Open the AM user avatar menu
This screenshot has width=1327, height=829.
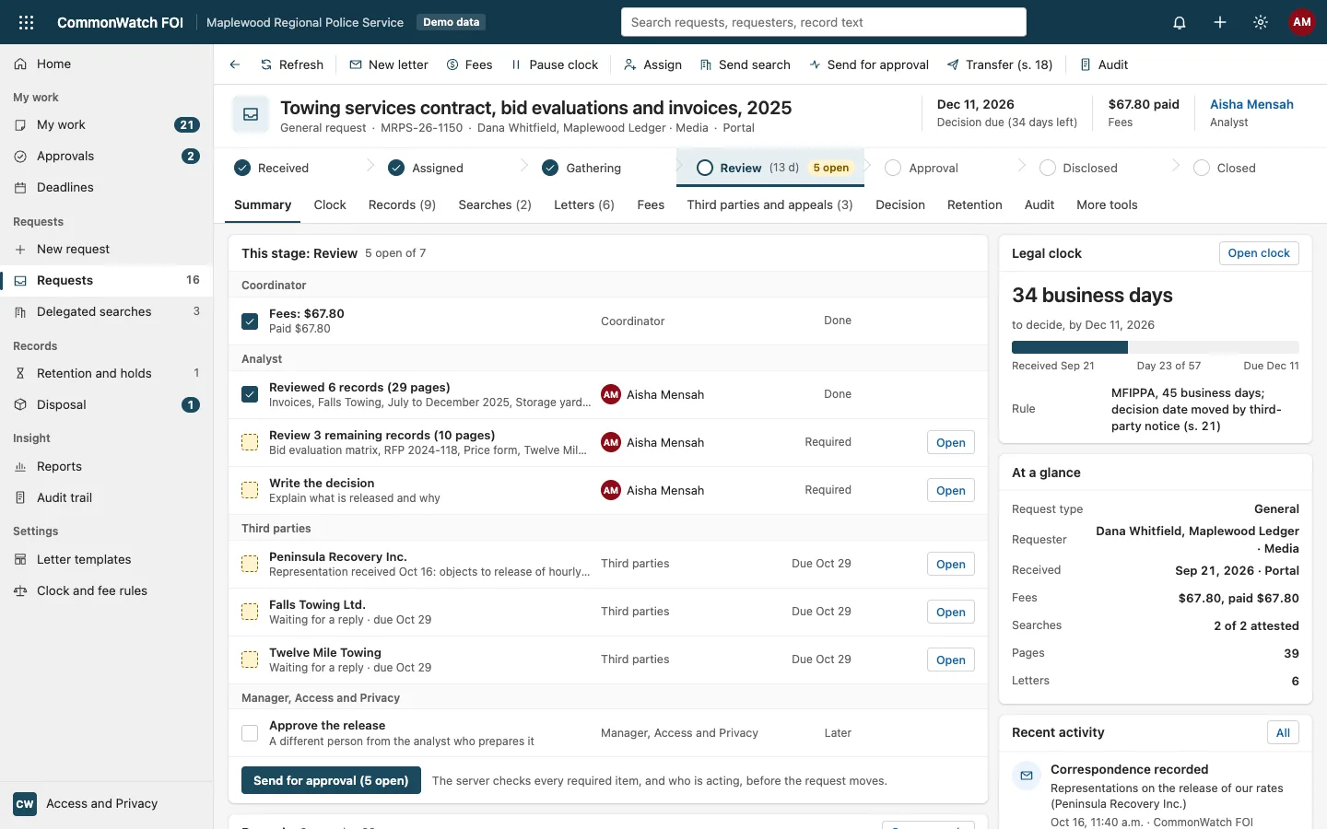pyautogui.click(x=1301, y=22)
